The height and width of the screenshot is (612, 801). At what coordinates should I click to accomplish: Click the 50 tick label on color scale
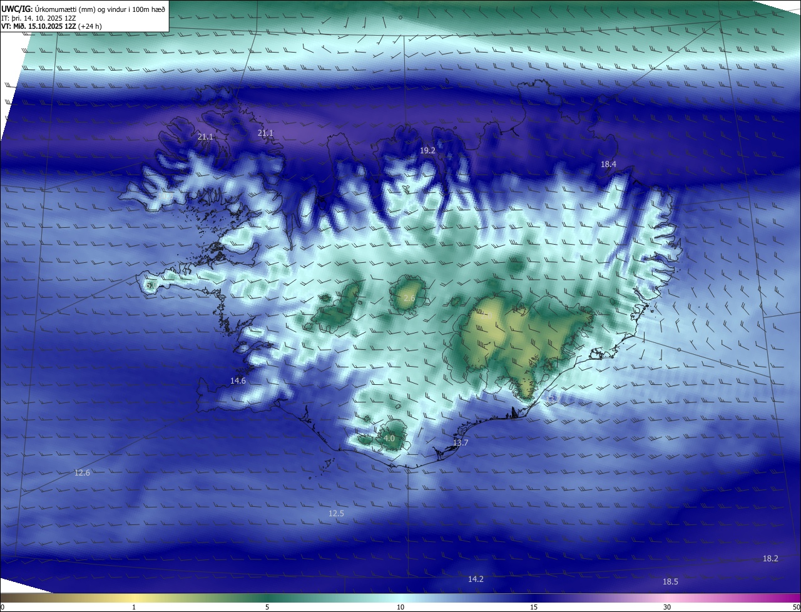click(796, 607)
